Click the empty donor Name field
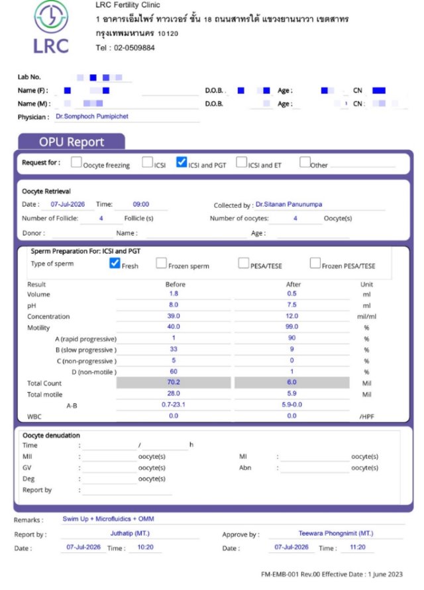Image resolution: width=424 pixels, height=590 pixels. (x=196, y=233)
